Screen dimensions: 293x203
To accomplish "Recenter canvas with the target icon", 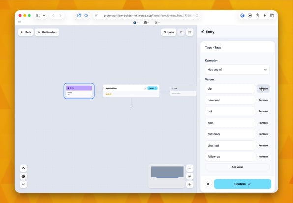I will pyautogui.click(x=23, y=176).
